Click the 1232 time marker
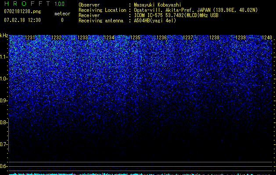This screenshot has width=276, height=175. point(56,38)
